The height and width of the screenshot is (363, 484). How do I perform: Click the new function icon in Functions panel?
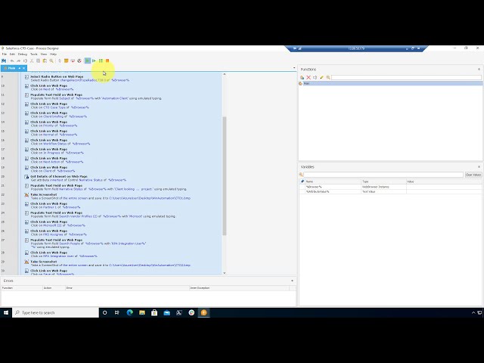coord(302,77)
